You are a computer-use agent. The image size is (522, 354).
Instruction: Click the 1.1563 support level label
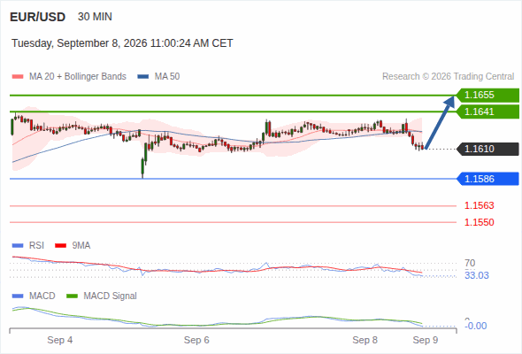tap(479, 206)
